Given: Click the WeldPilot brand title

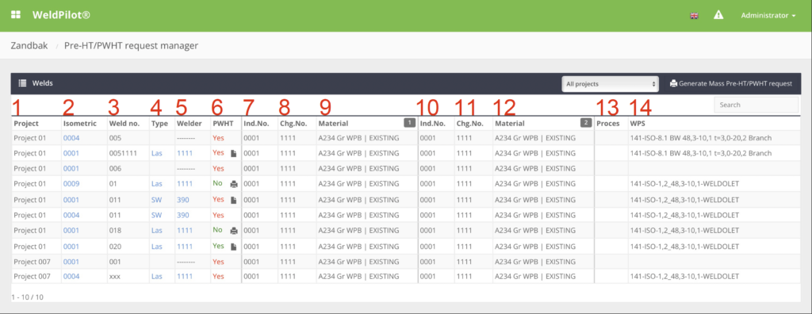Looking at the screenshot, I should [x=61, y=15].
